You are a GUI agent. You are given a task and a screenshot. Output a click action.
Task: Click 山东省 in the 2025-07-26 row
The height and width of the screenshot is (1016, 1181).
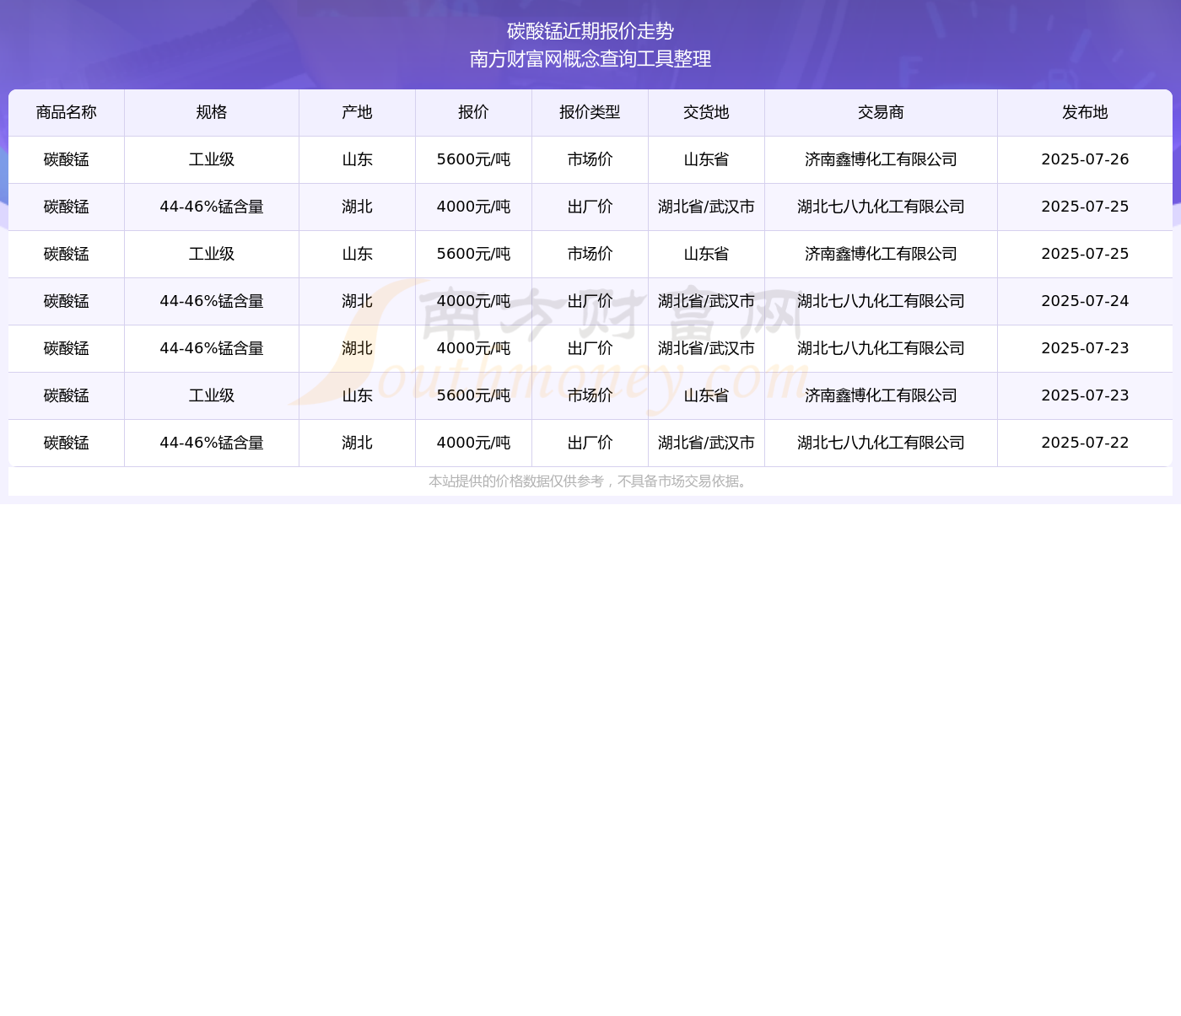[707, 159]
